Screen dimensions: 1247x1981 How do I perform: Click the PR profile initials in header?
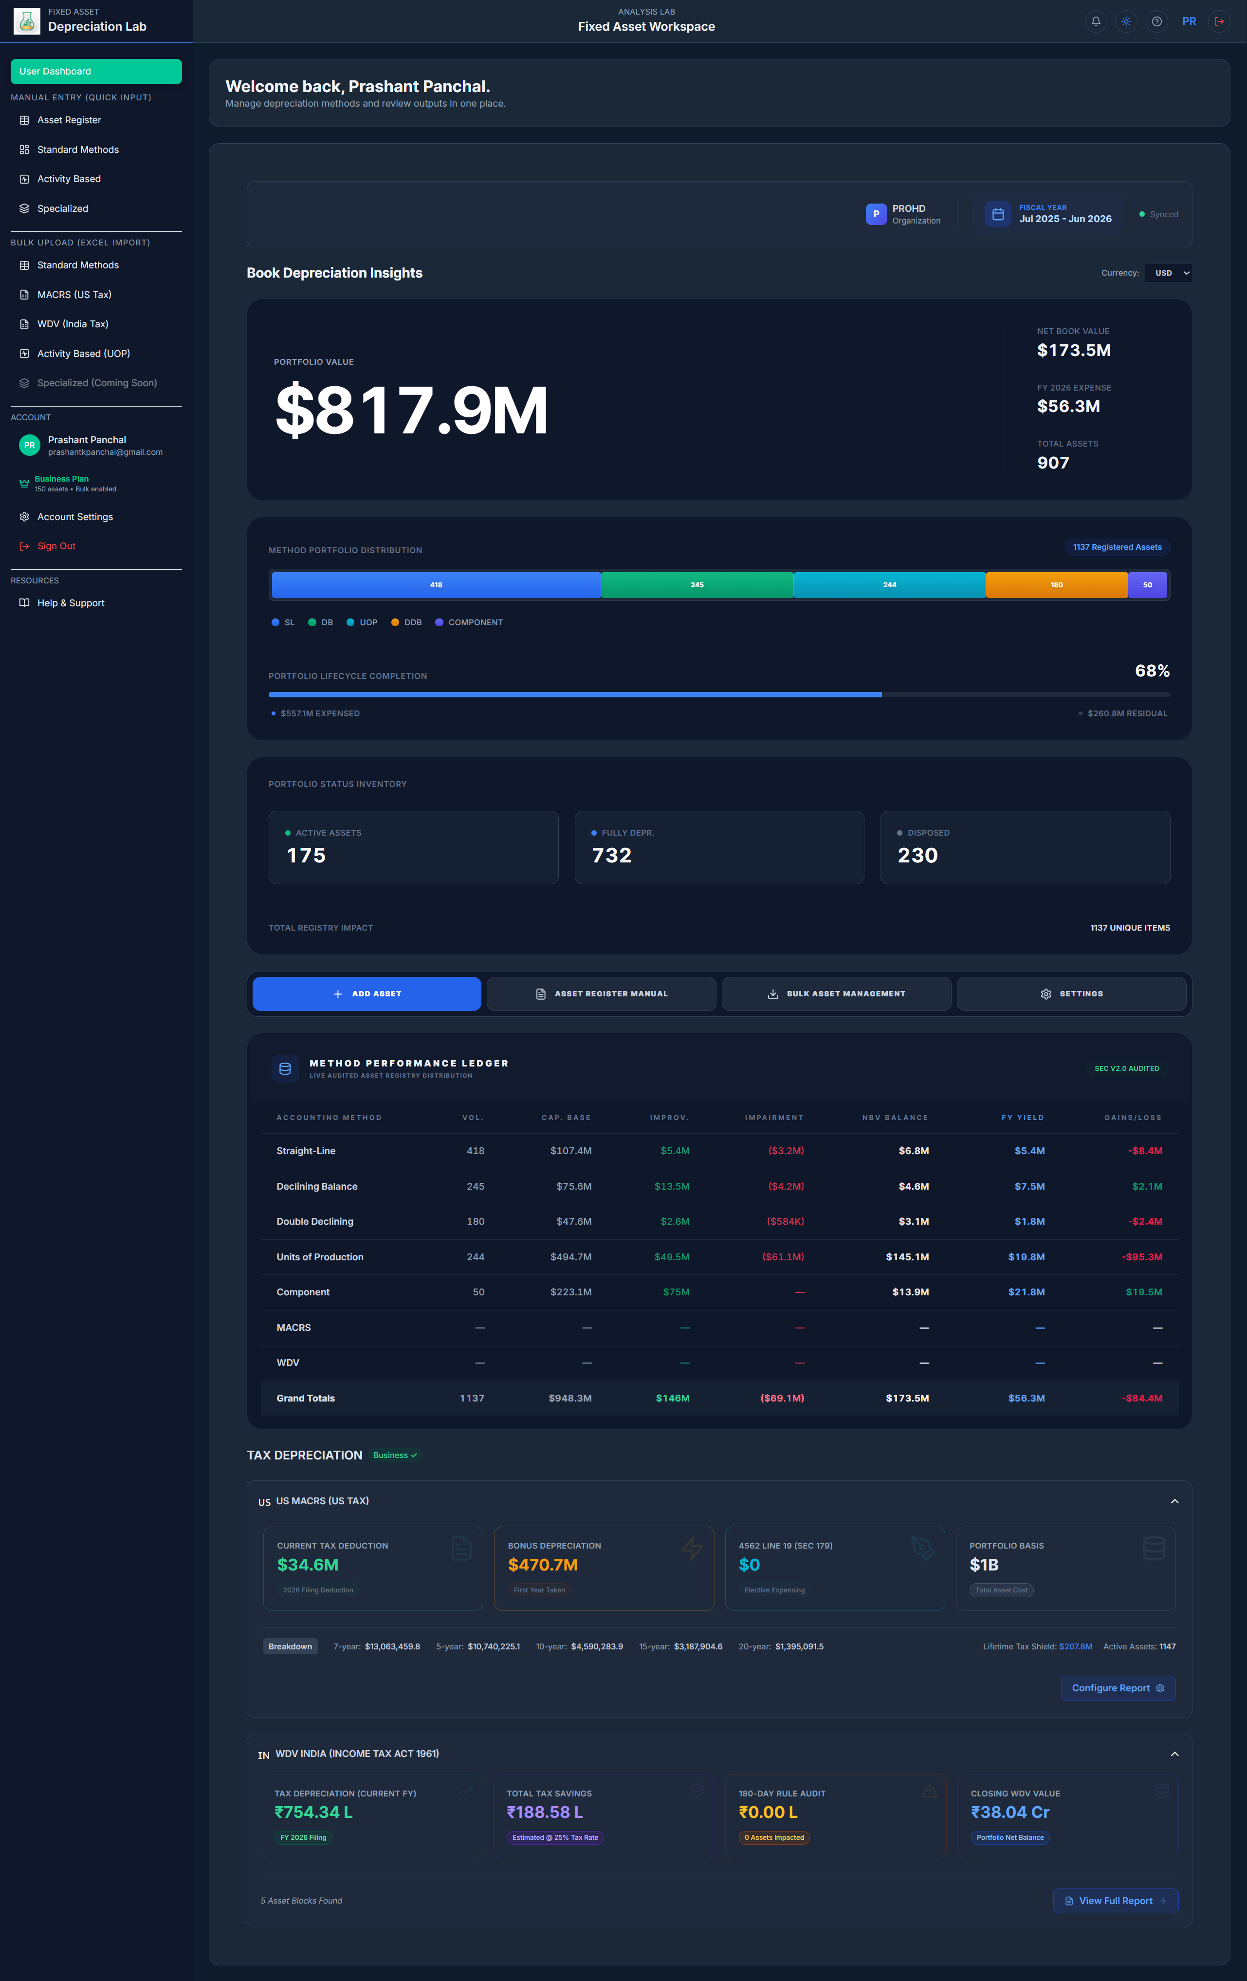click(x=1189, y=21)
